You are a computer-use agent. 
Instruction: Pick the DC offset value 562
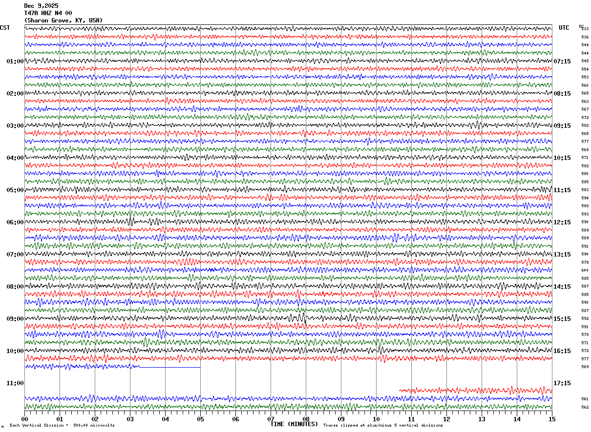585,407
